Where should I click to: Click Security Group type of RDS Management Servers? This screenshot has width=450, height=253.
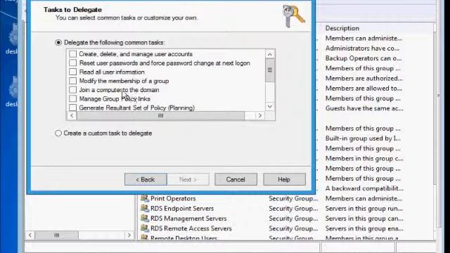point(293,219)
